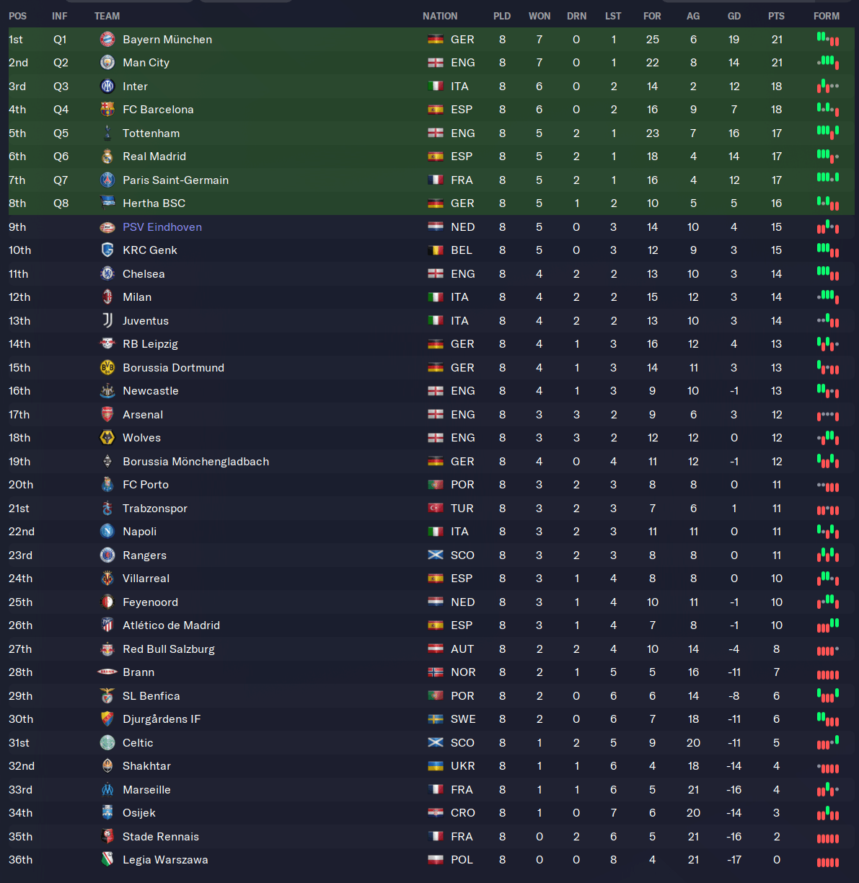Click the NATION column header
Screen dimensions: 859x883
440,16
